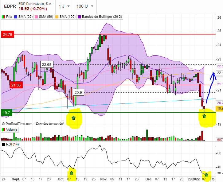Click the double-arrow scroll forward icon
The width and height of the screenshot is (223, 182).
[213, 179]
